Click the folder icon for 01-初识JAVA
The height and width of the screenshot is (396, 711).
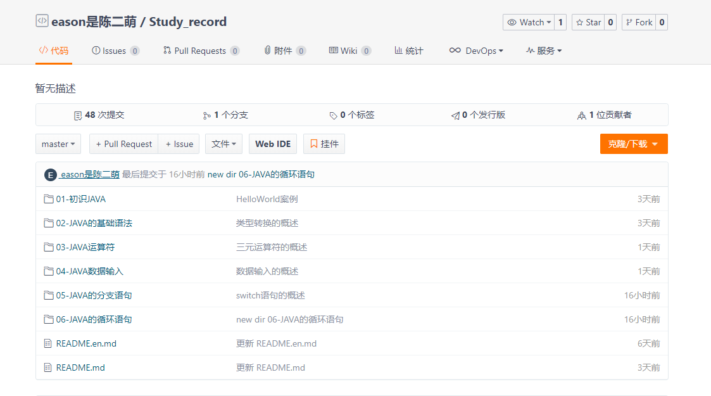[48, 199]
